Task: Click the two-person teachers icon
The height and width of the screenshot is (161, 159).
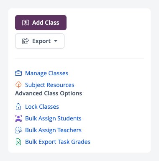Action: 18,130
